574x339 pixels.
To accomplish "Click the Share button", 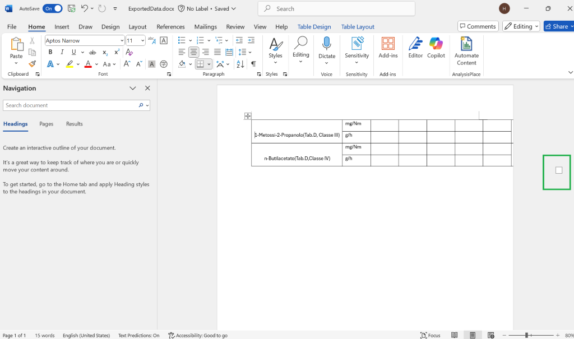I will [x=559, y=26].
